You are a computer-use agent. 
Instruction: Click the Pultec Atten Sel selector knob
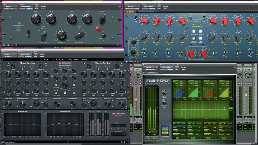click(102, 20)
